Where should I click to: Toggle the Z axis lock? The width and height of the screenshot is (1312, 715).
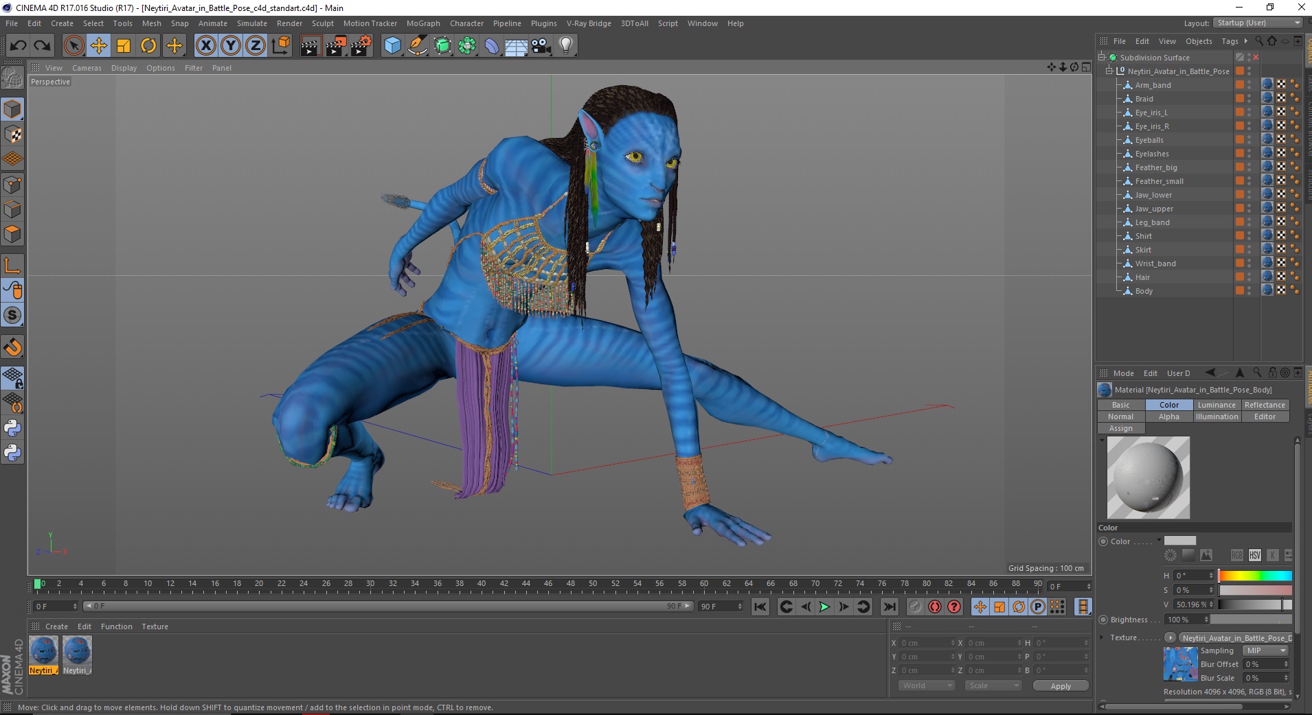pos(256,46)
